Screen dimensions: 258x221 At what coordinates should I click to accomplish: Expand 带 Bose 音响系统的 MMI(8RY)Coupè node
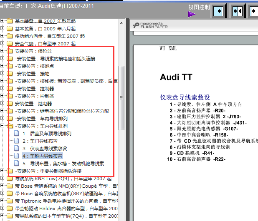2,185
